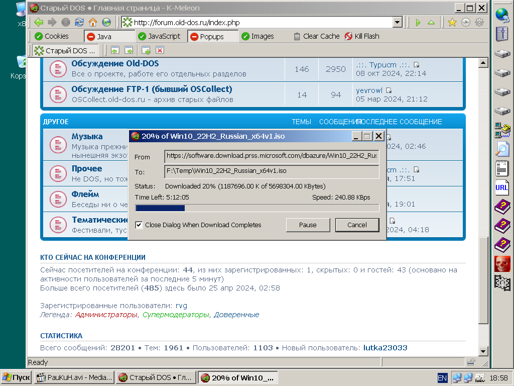Click the globe search icon in toolbar
The image size is (514, 386).
click(x=106, y=22)
